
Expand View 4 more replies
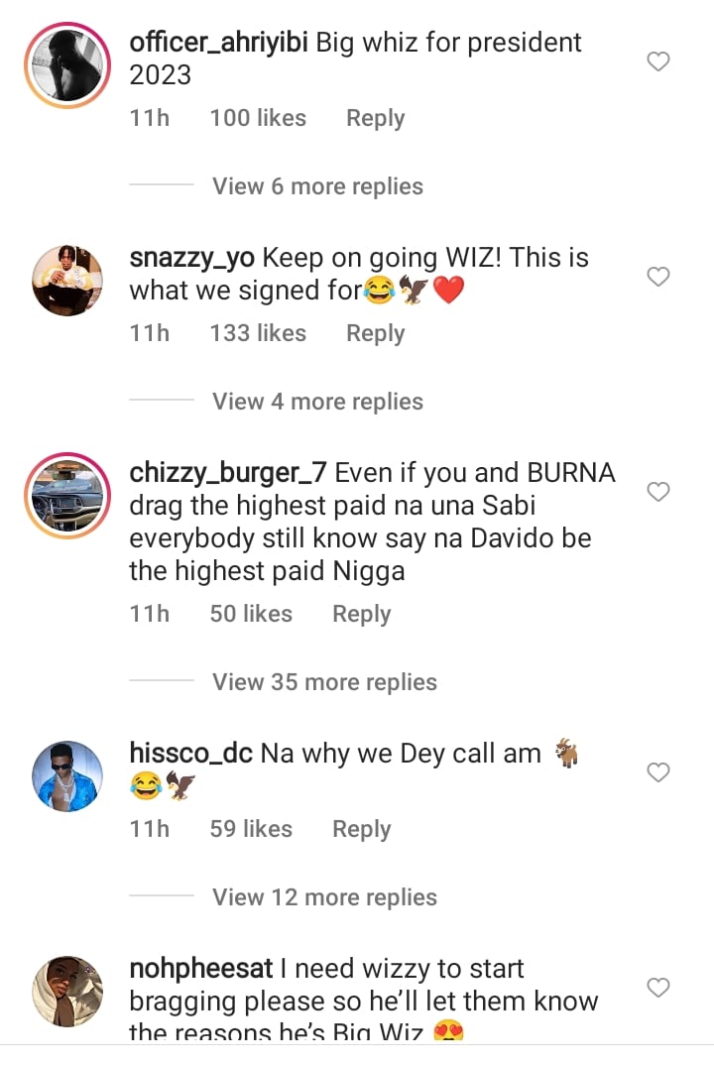pyautogui.click(x=317, y=402)
